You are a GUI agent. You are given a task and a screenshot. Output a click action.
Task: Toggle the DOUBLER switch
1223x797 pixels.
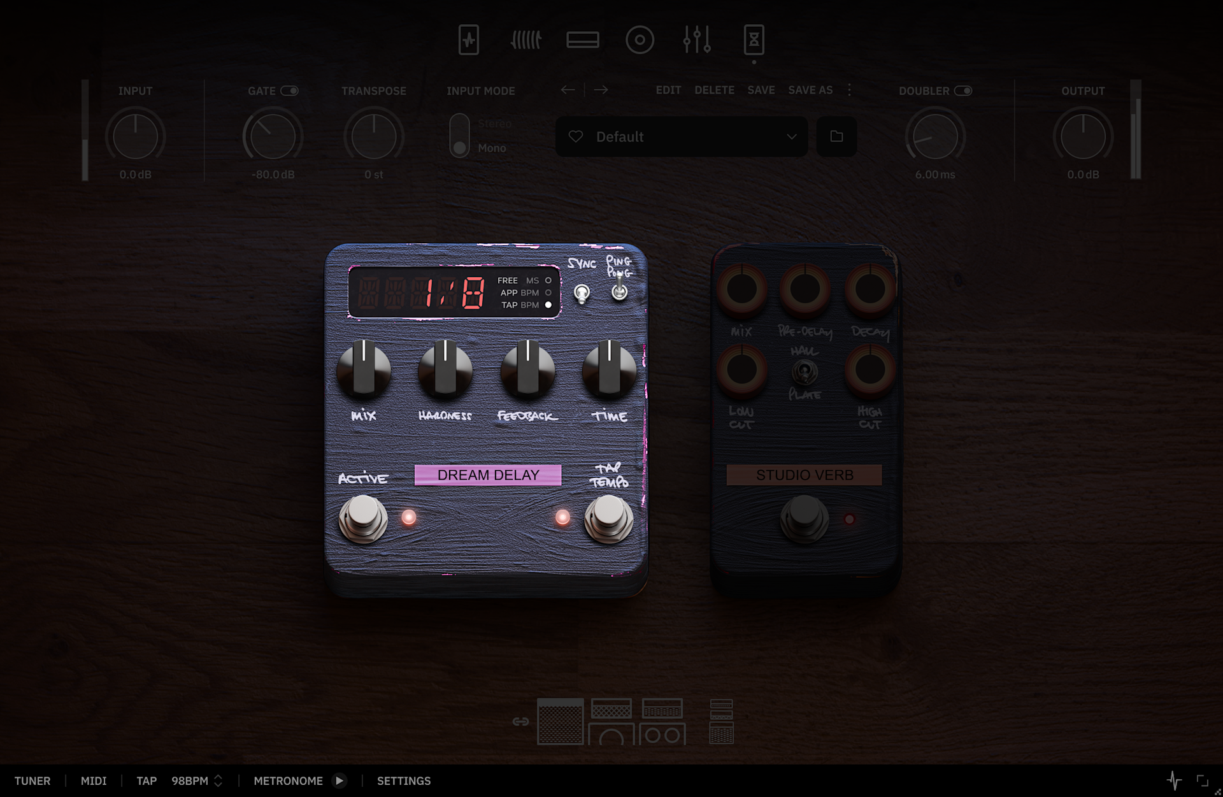click(962, 90)
